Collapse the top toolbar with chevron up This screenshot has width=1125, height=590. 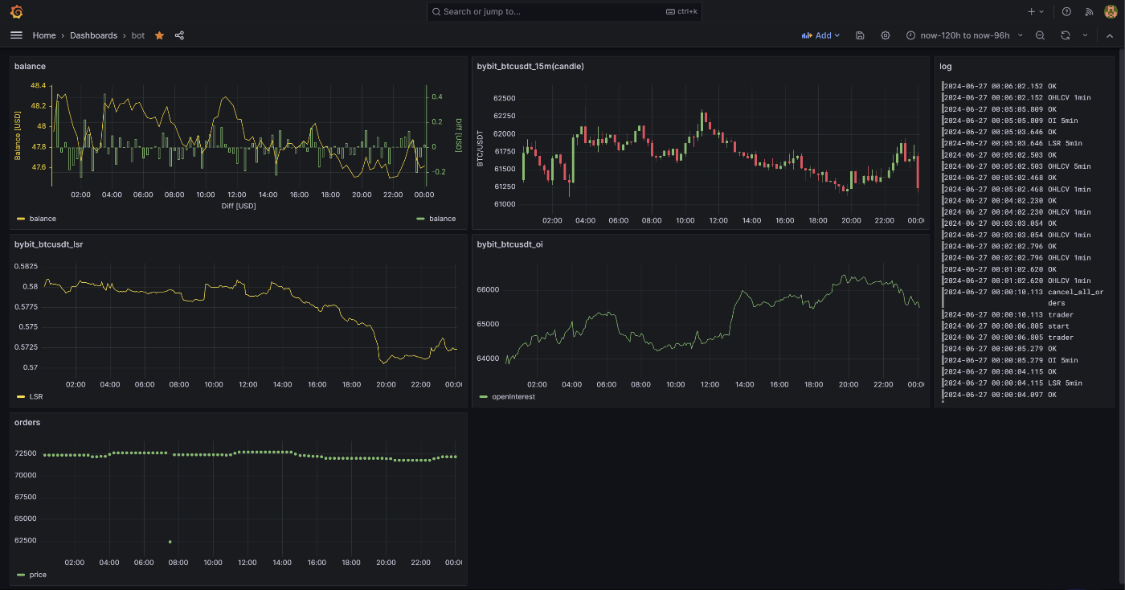tap(1110, 35)
